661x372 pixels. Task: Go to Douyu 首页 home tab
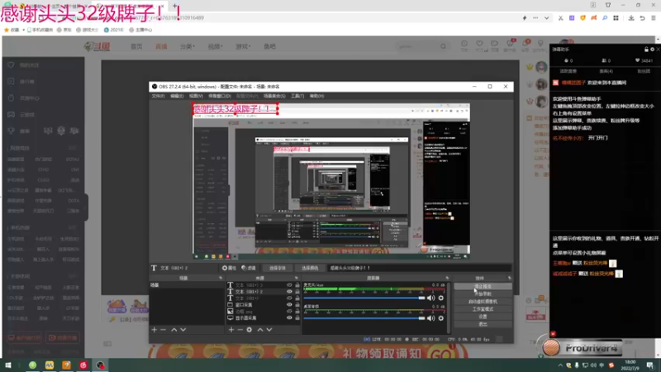pos(136,46)
